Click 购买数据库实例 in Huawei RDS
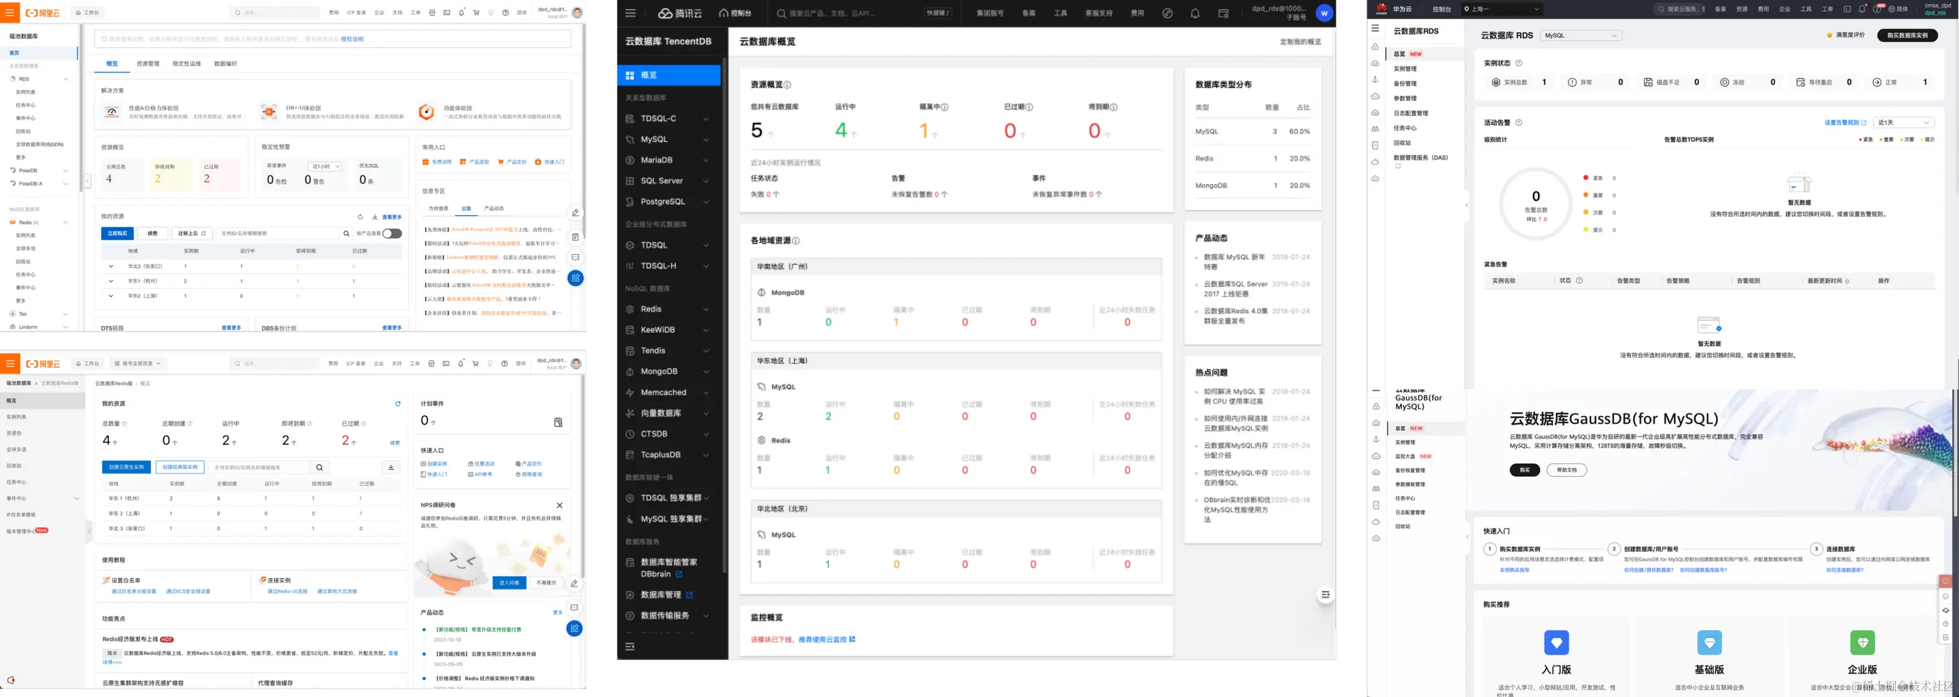This screenshot has height=697, width=1959. (1907, 36)
